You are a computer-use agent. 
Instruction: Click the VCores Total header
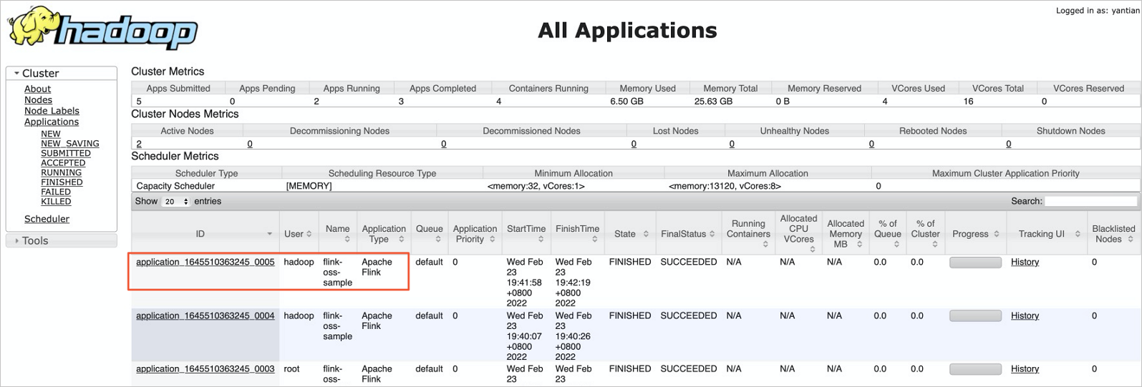[998, 89]
